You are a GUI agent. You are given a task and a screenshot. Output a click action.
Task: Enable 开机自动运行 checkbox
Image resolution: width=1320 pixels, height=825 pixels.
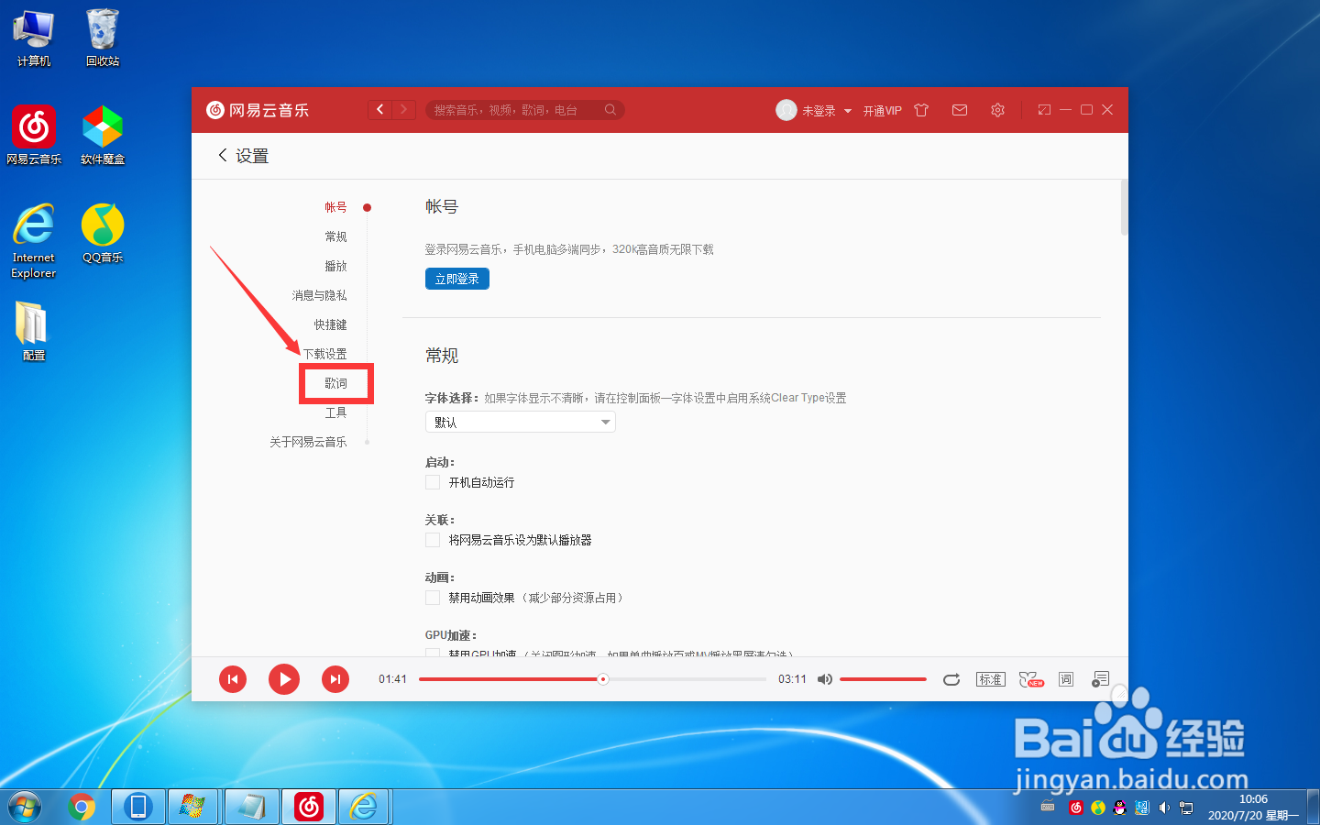(x=433, y=482)
